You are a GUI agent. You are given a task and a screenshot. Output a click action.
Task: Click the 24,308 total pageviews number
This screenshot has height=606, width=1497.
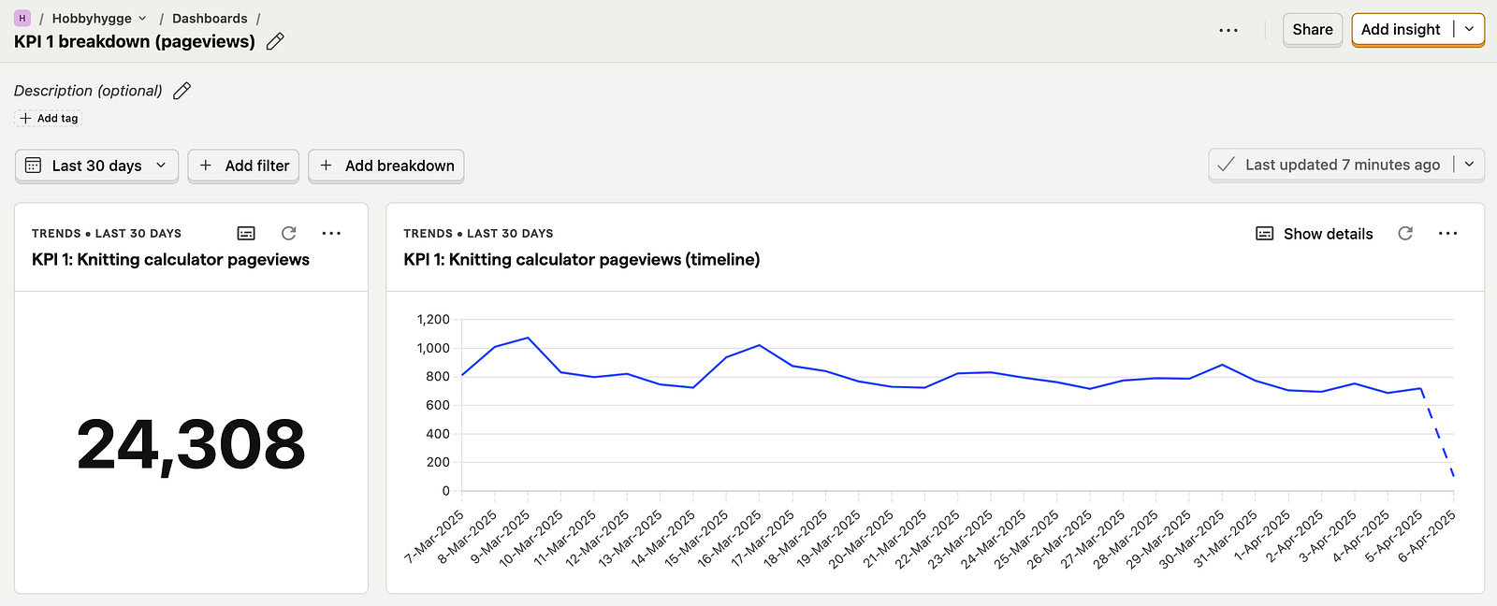191,444
